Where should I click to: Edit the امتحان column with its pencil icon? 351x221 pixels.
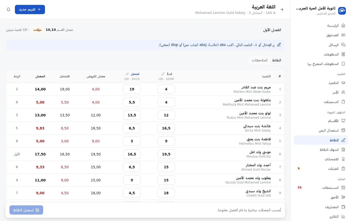(x=127, y=74)
